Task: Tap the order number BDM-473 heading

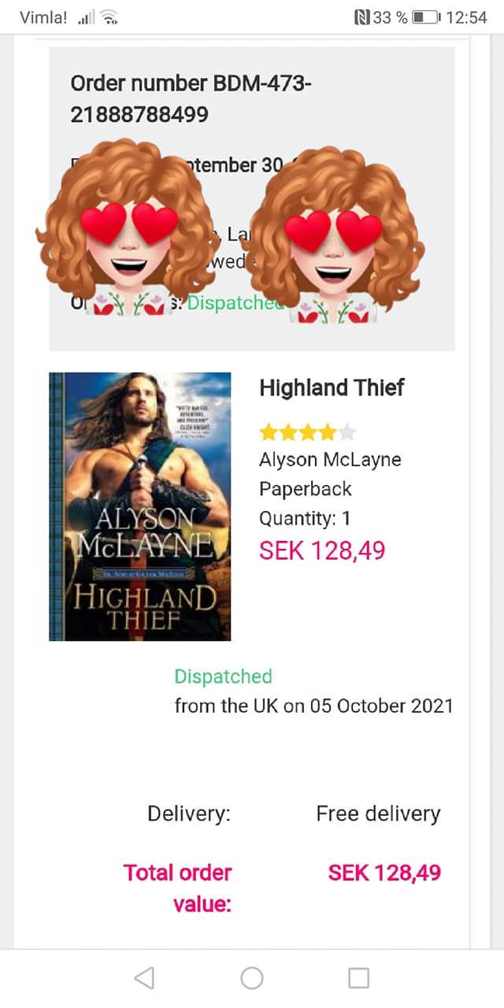Action: 191,98
